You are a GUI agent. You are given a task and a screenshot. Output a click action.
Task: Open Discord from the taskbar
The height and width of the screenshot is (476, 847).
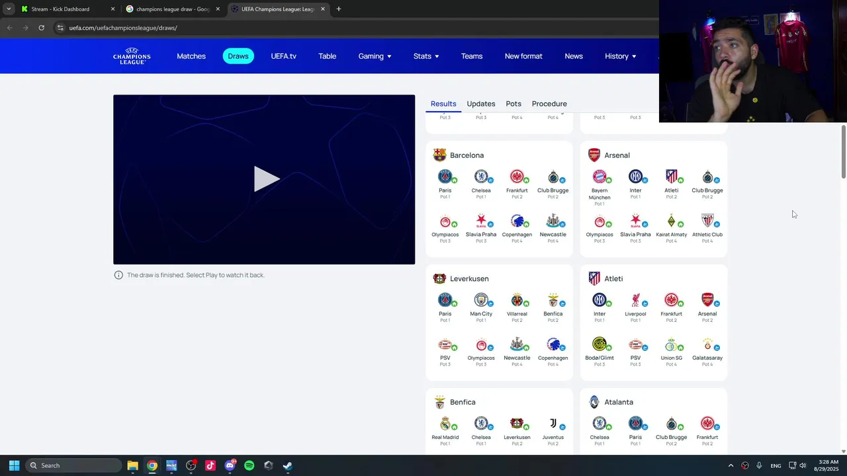point(230,465)
